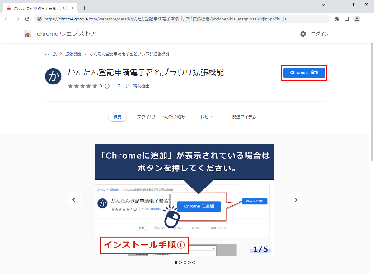
Task: Open the 拡張機能 breadcrumb link
Action: 73,54
